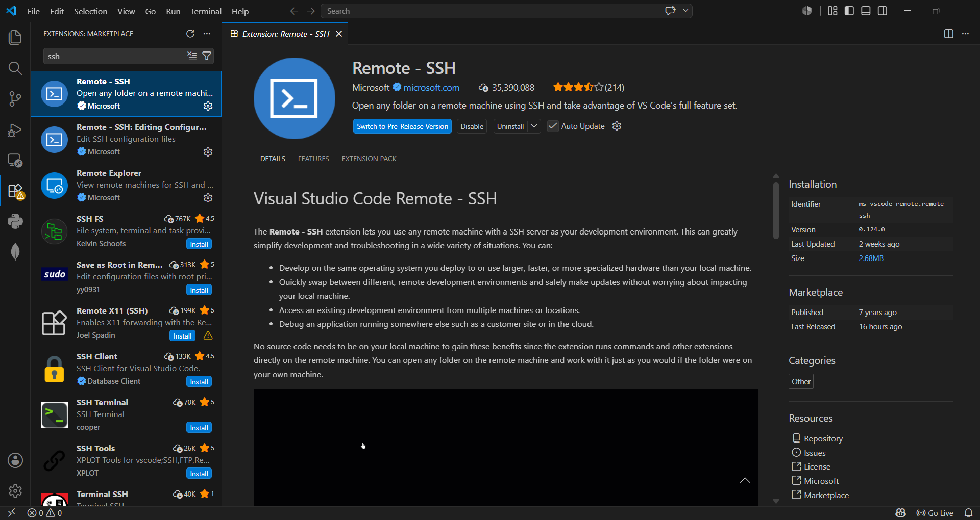
Task: Click extension star rating
Action: tap(578, 87)
